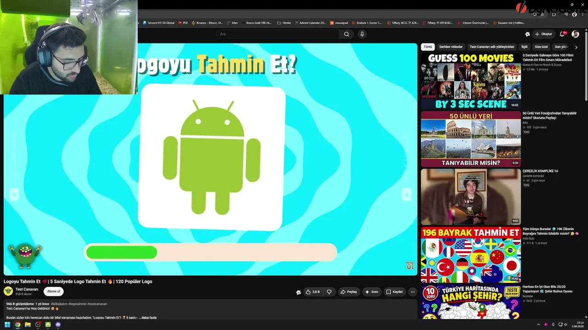This screenshot has height=330, width=588.
Task: Save the video with Kaydet
Action: (x=394, y=292)
